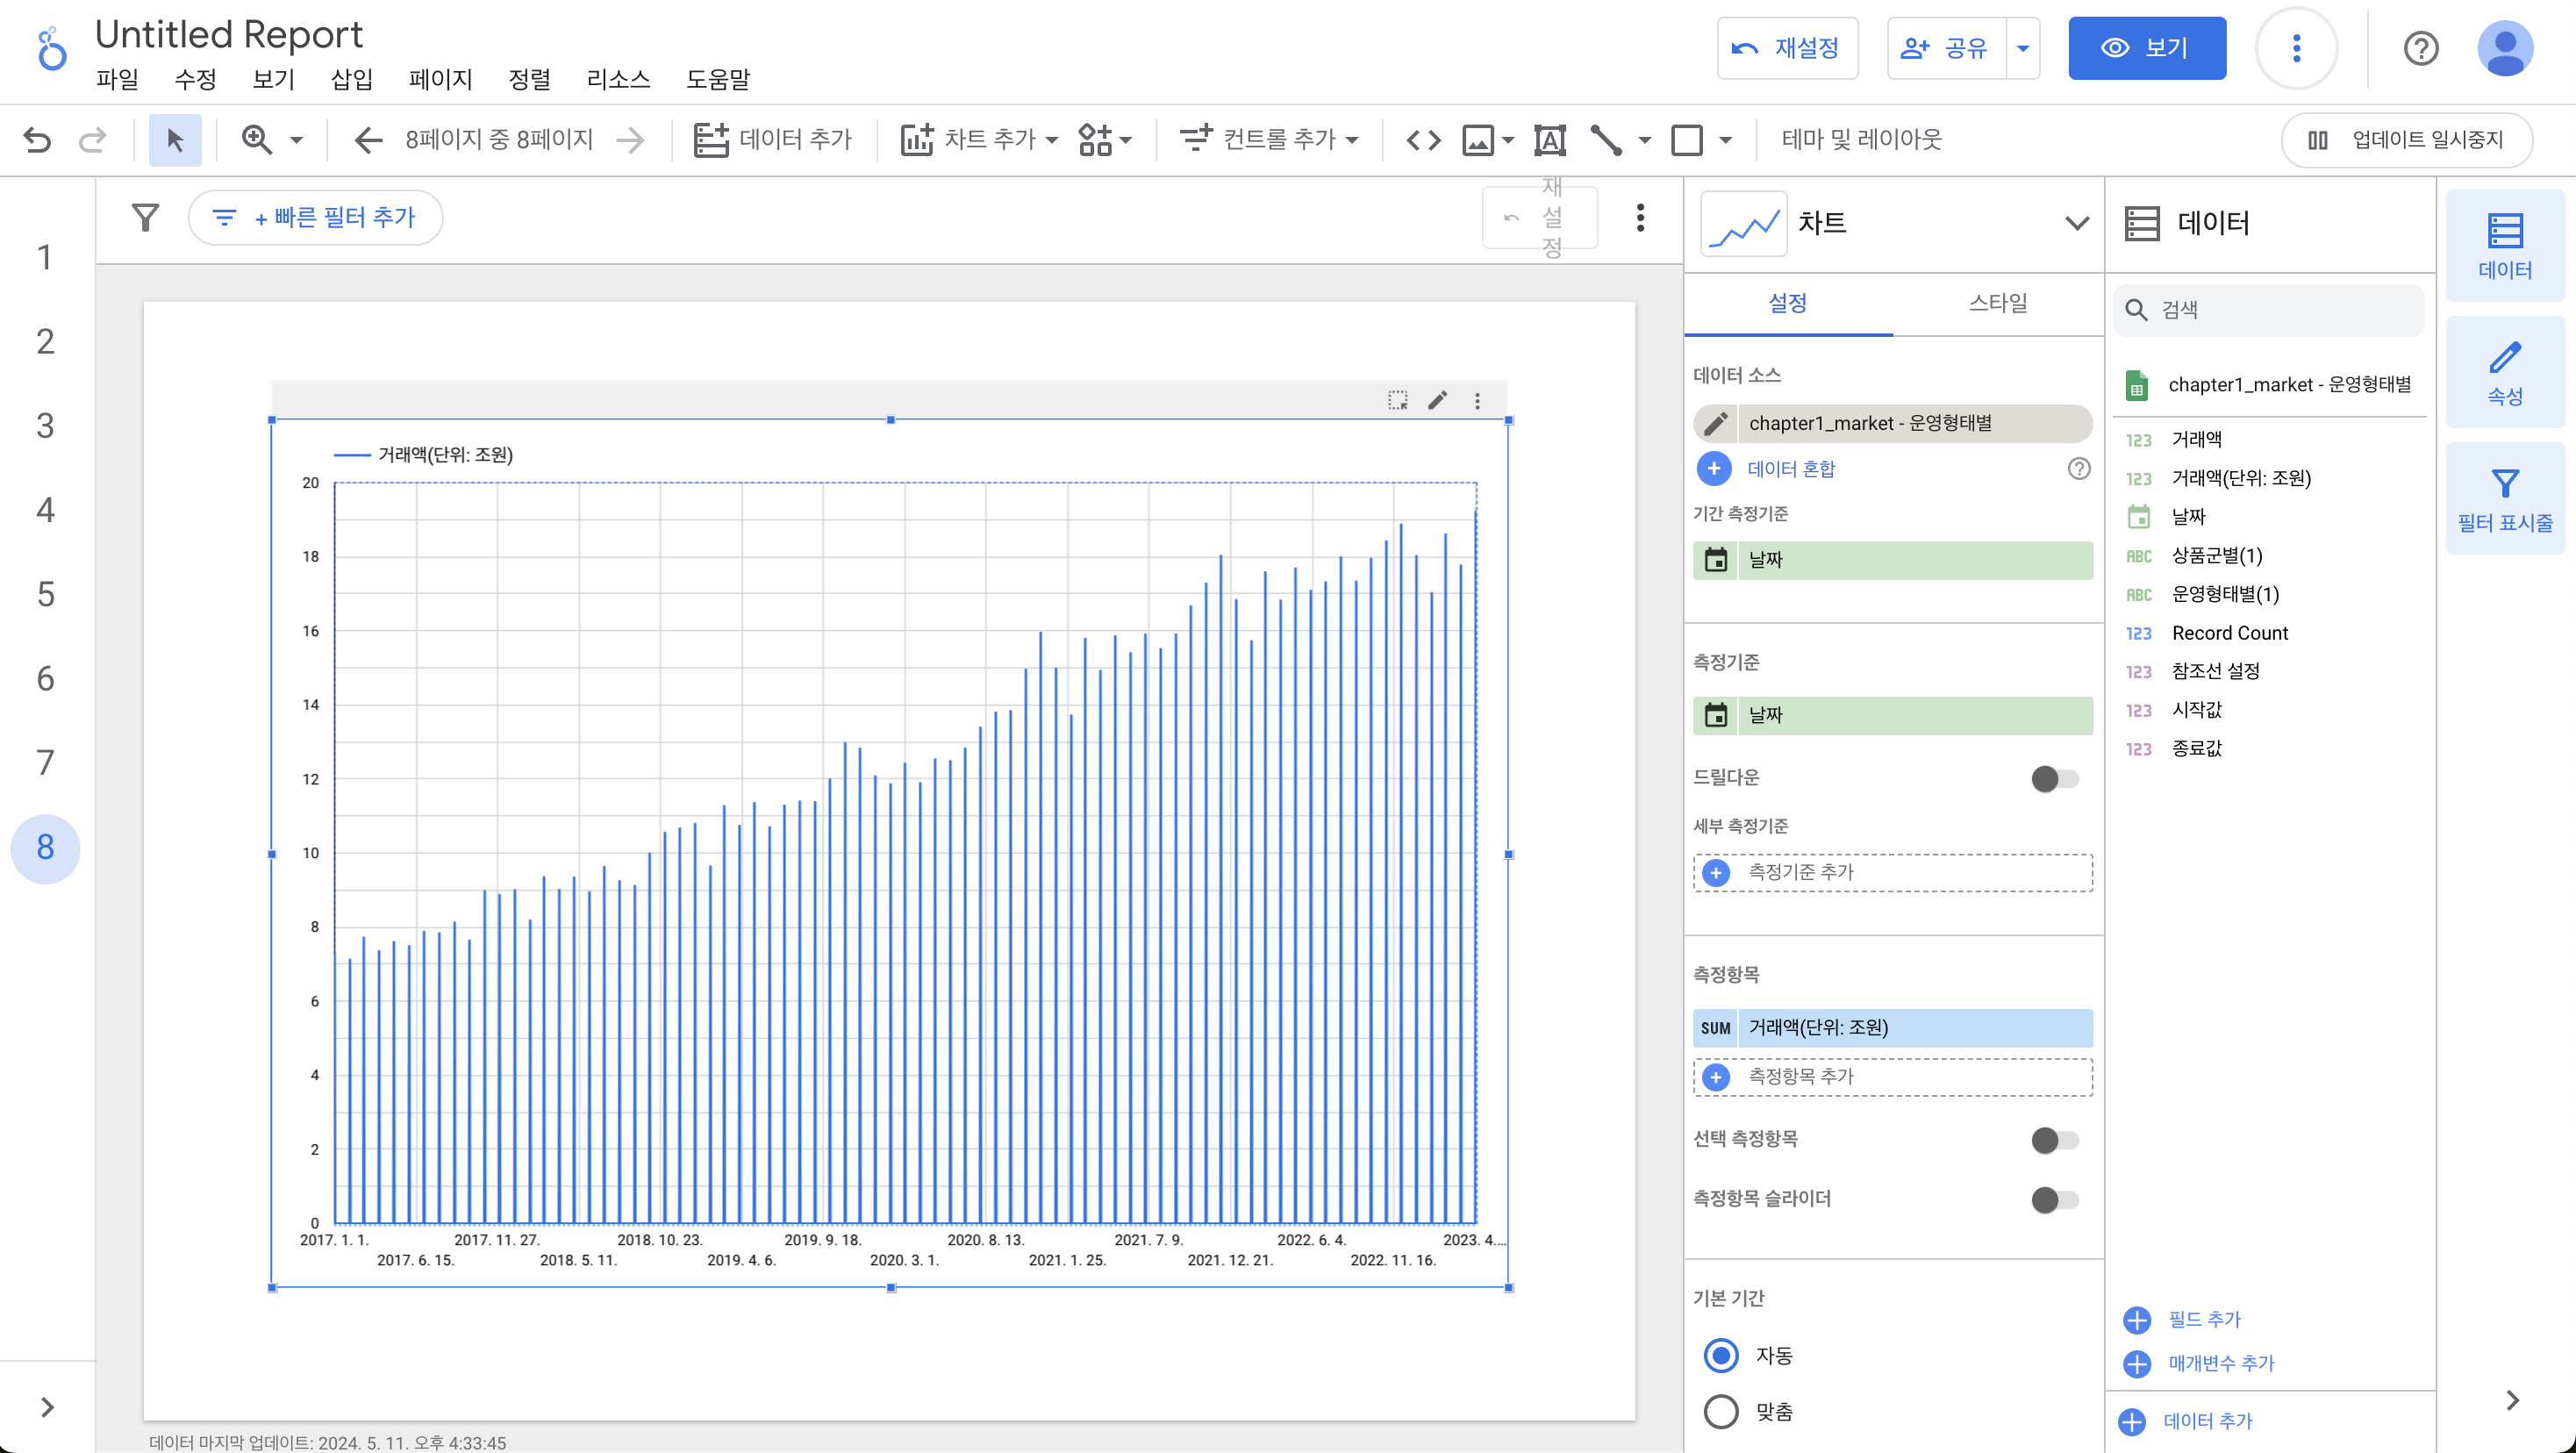Open the 필터 표시줄 side panel
The image size is (2576, 1453).
point(2504,499)
